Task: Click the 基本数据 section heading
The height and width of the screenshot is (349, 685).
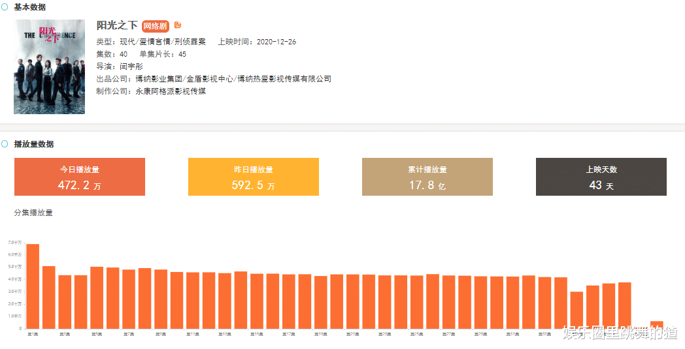Action: tap(29, 7)
